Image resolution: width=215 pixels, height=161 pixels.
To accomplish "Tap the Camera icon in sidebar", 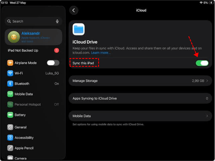I will coord(10,158).
